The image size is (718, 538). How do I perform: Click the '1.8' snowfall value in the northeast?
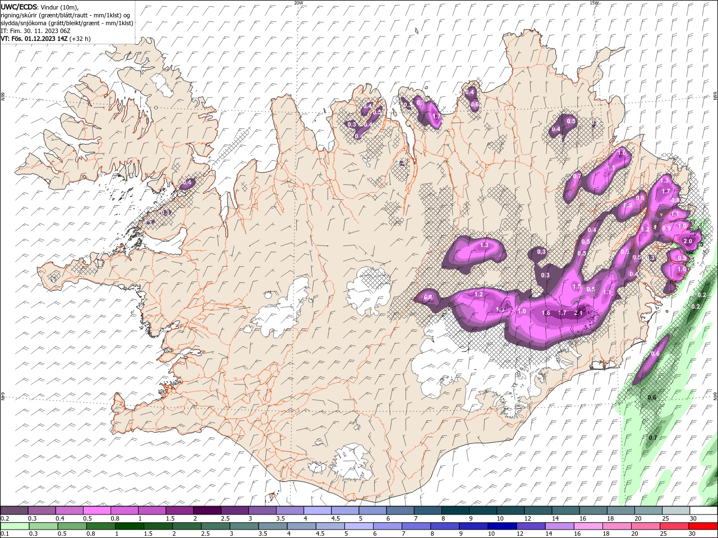pyautogui.click(x=622, y=152)
